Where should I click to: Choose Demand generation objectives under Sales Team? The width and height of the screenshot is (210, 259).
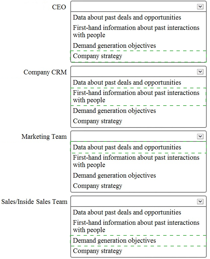coord(138,241)
